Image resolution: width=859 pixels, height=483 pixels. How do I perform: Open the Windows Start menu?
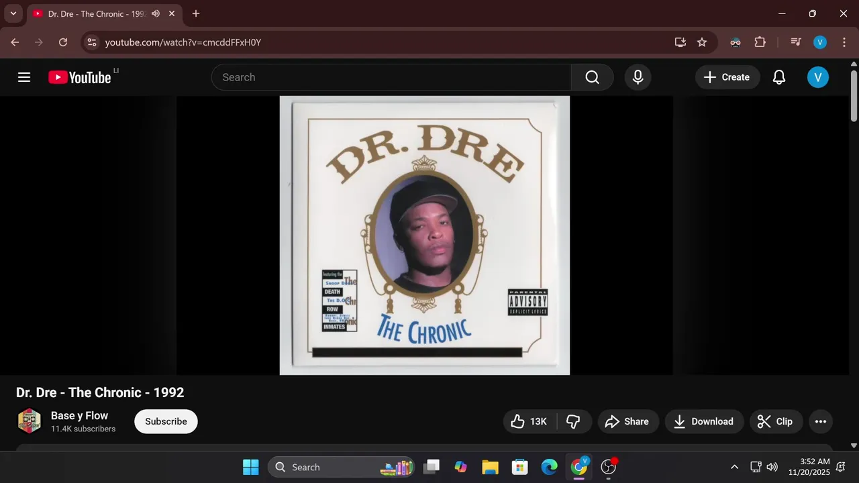[250, 467]
